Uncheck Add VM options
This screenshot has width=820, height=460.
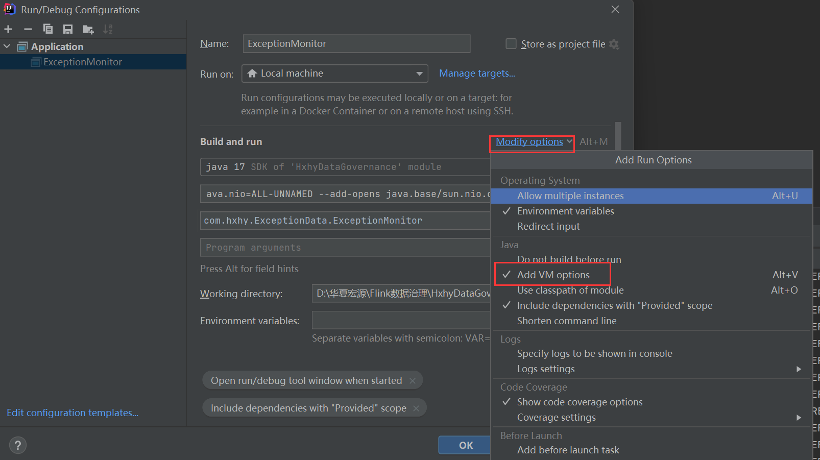click(x=552, y=274)
